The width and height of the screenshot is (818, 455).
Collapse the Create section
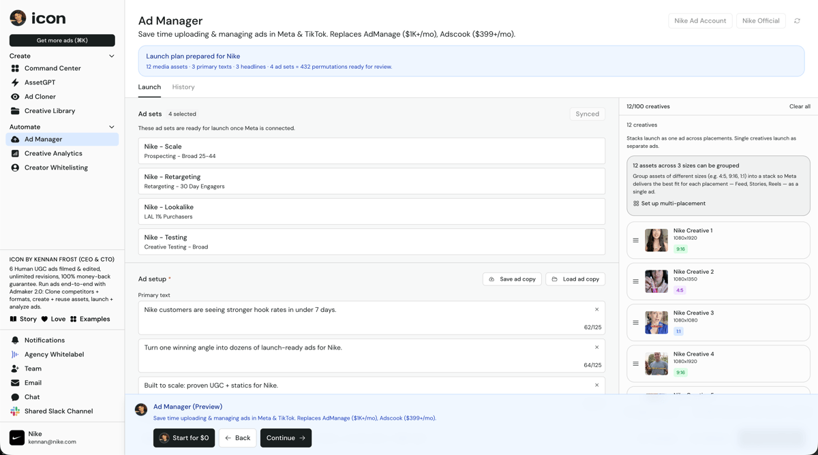(x=111, y=55)
